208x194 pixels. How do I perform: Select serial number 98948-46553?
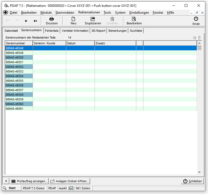point(19,71)
